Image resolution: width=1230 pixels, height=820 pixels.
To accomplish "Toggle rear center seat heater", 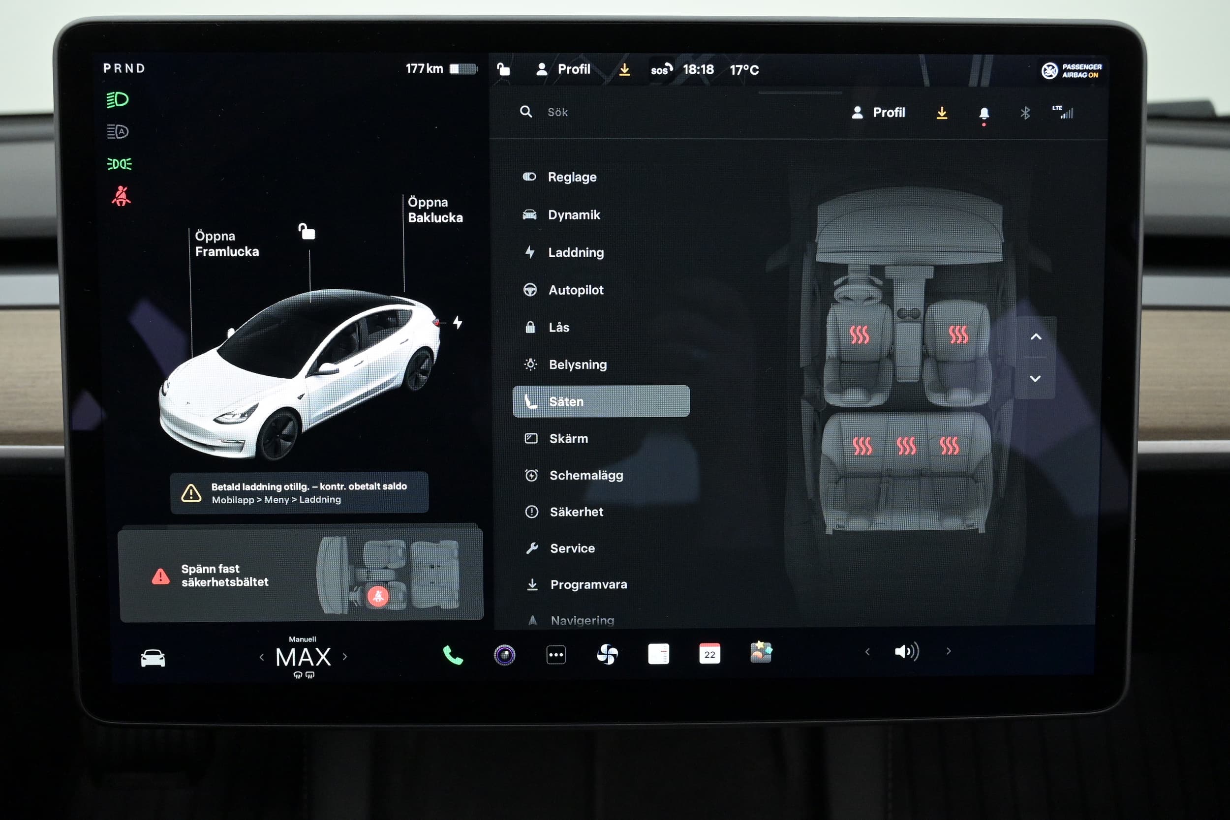I will (906, 446).
